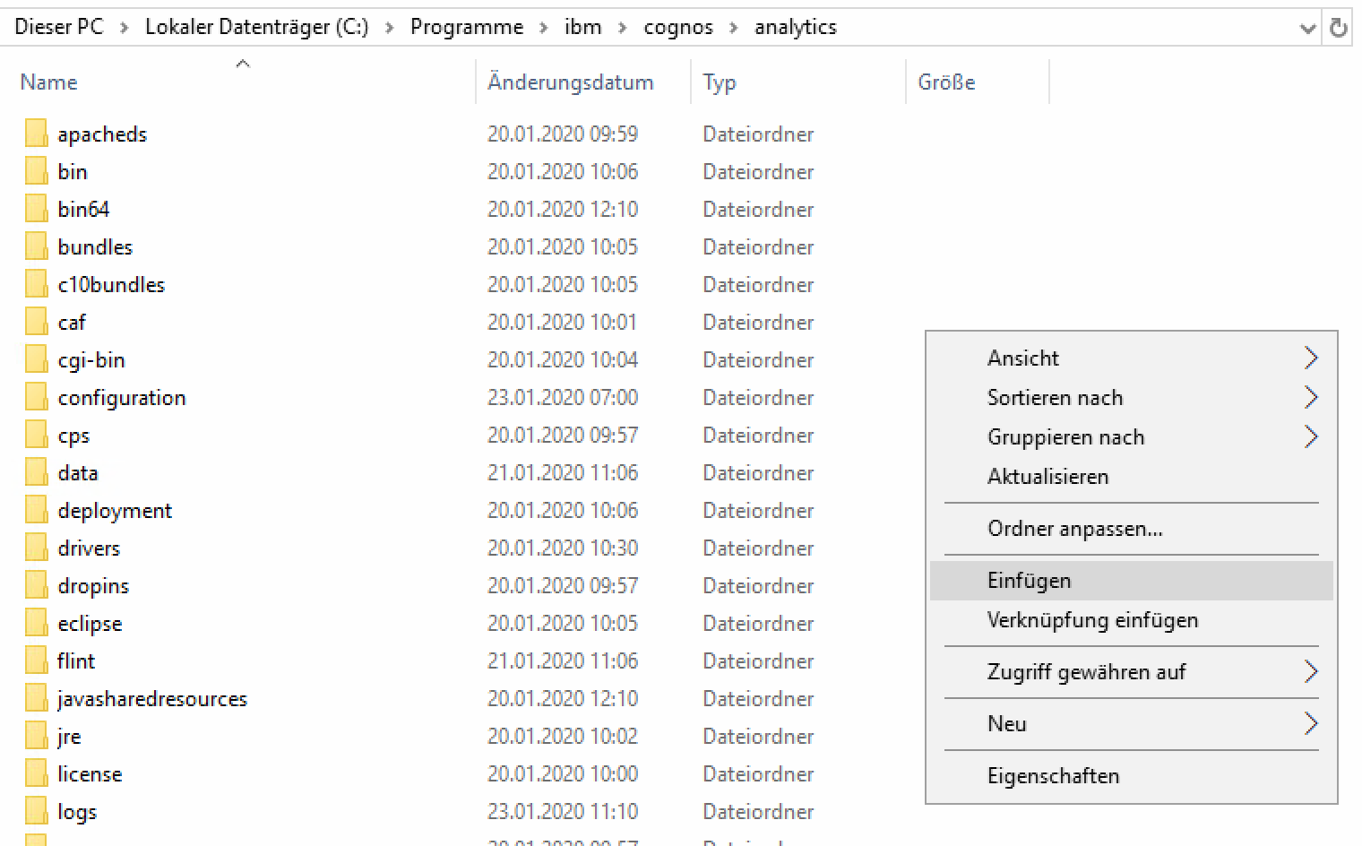Expand the address bar history dropdown
The width and height of the screenshot is (1362, 846).
click(x=1307, y=28)
